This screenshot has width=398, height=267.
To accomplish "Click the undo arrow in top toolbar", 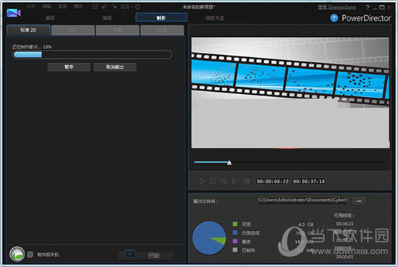I will coord(104,7).
